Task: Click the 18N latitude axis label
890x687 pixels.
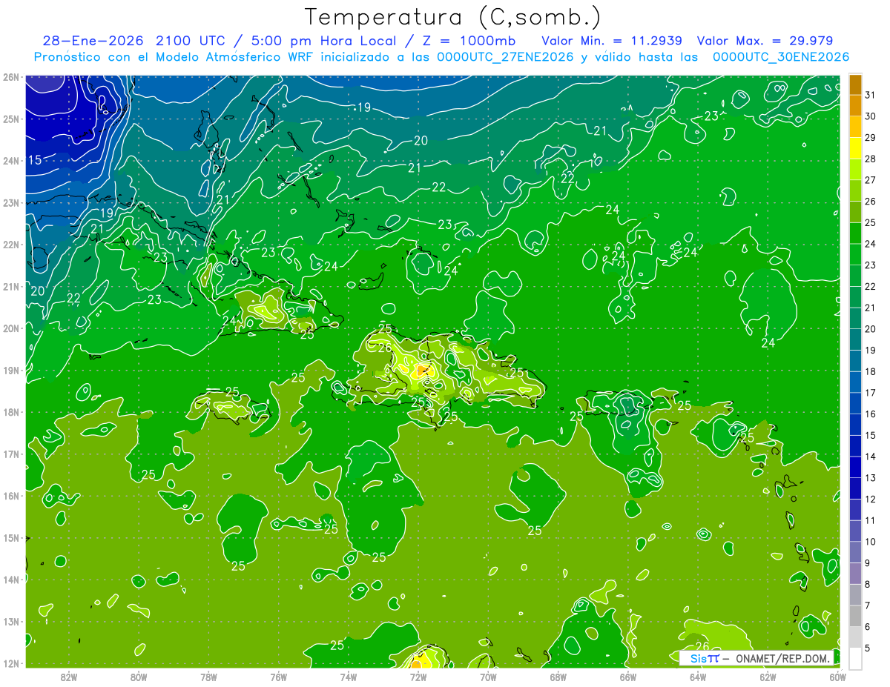Action: tap(10, 412)
